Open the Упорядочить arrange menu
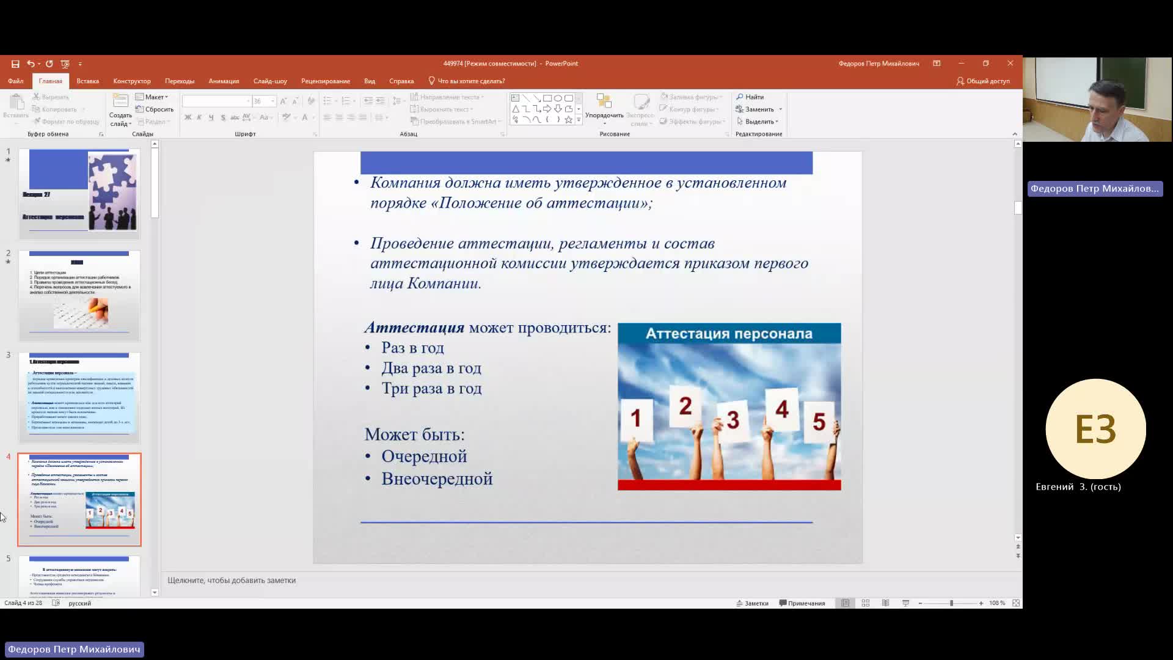Screen dimensions: 1173x660 (x=604, y=110)
